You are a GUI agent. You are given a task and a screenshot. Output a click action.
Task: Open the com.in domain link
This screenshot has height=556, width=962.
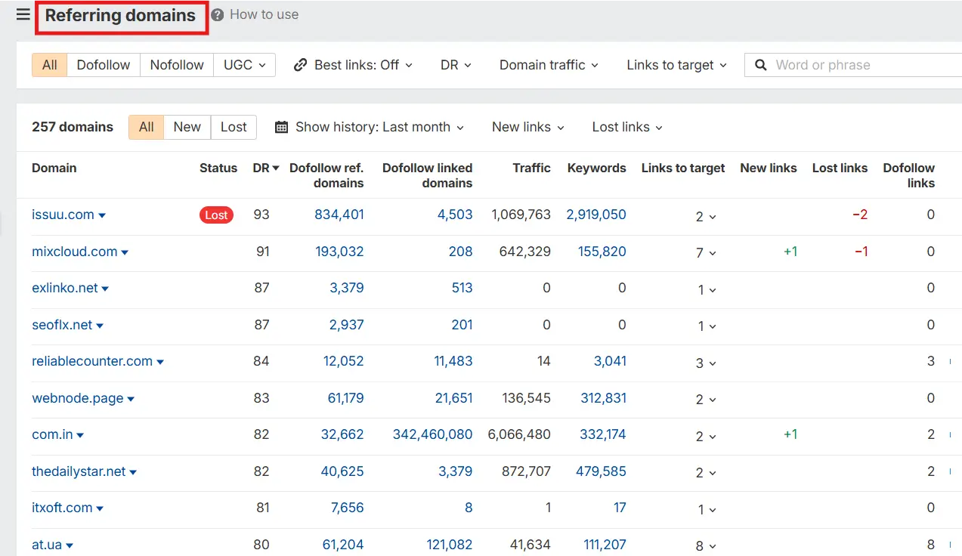point(52,434)
